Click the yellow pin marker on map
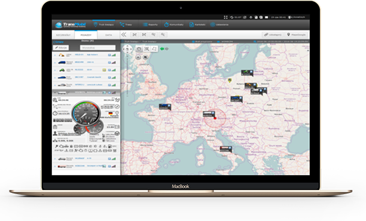The width and height of the screenshot is (366, 221). pos(230,81)
